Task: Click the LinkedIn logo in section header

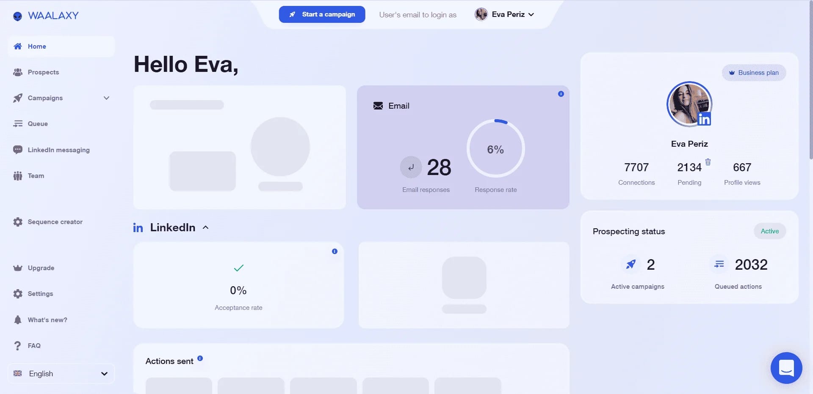Action: click(x=138, y=228)
